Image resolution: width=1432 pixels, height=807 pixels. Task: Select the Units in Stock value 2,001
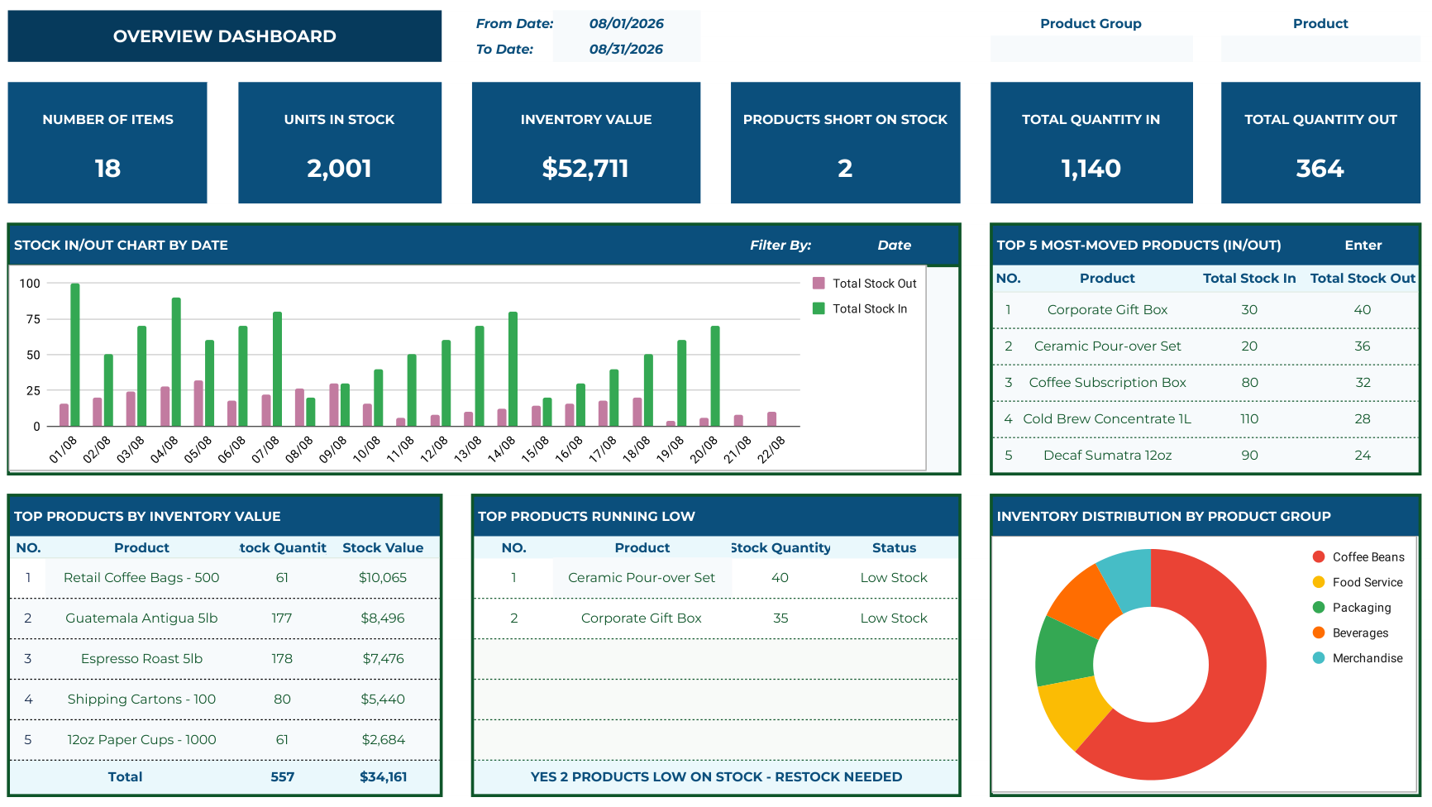(339, 169)
